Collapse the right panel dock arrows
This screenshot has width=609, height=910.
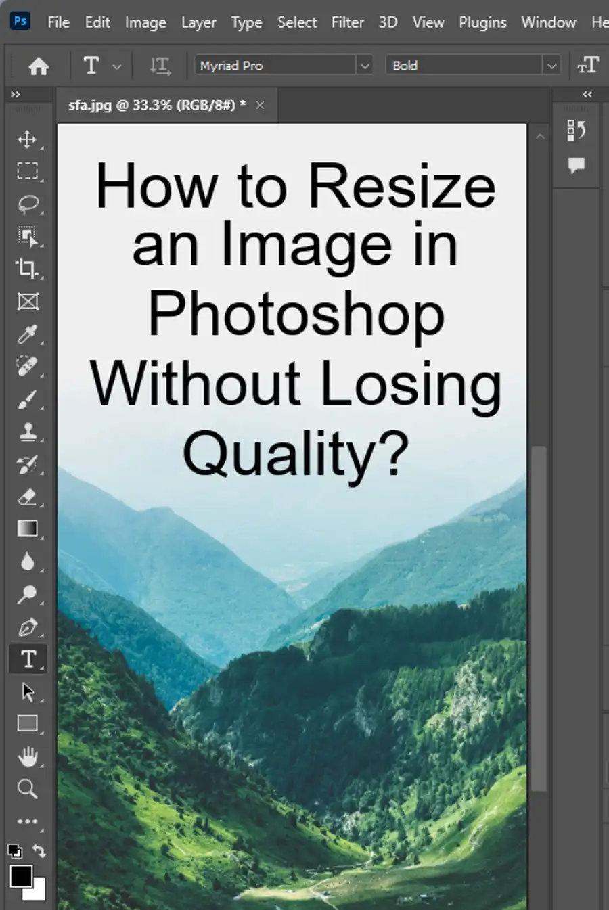click(x=587, y=95)
